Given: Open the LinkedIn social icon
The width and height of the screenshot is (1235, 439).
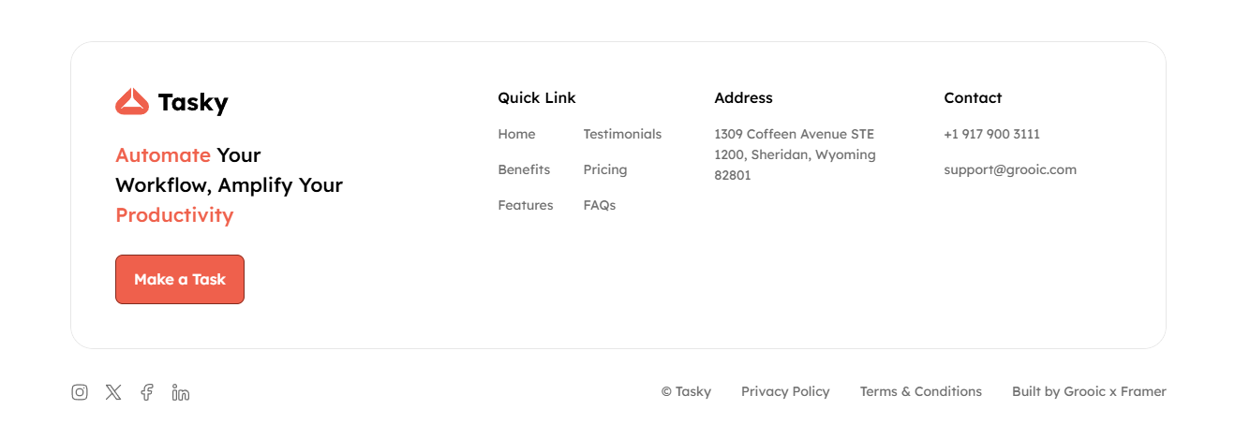Looking at the screenshot, I should point(181,392).
